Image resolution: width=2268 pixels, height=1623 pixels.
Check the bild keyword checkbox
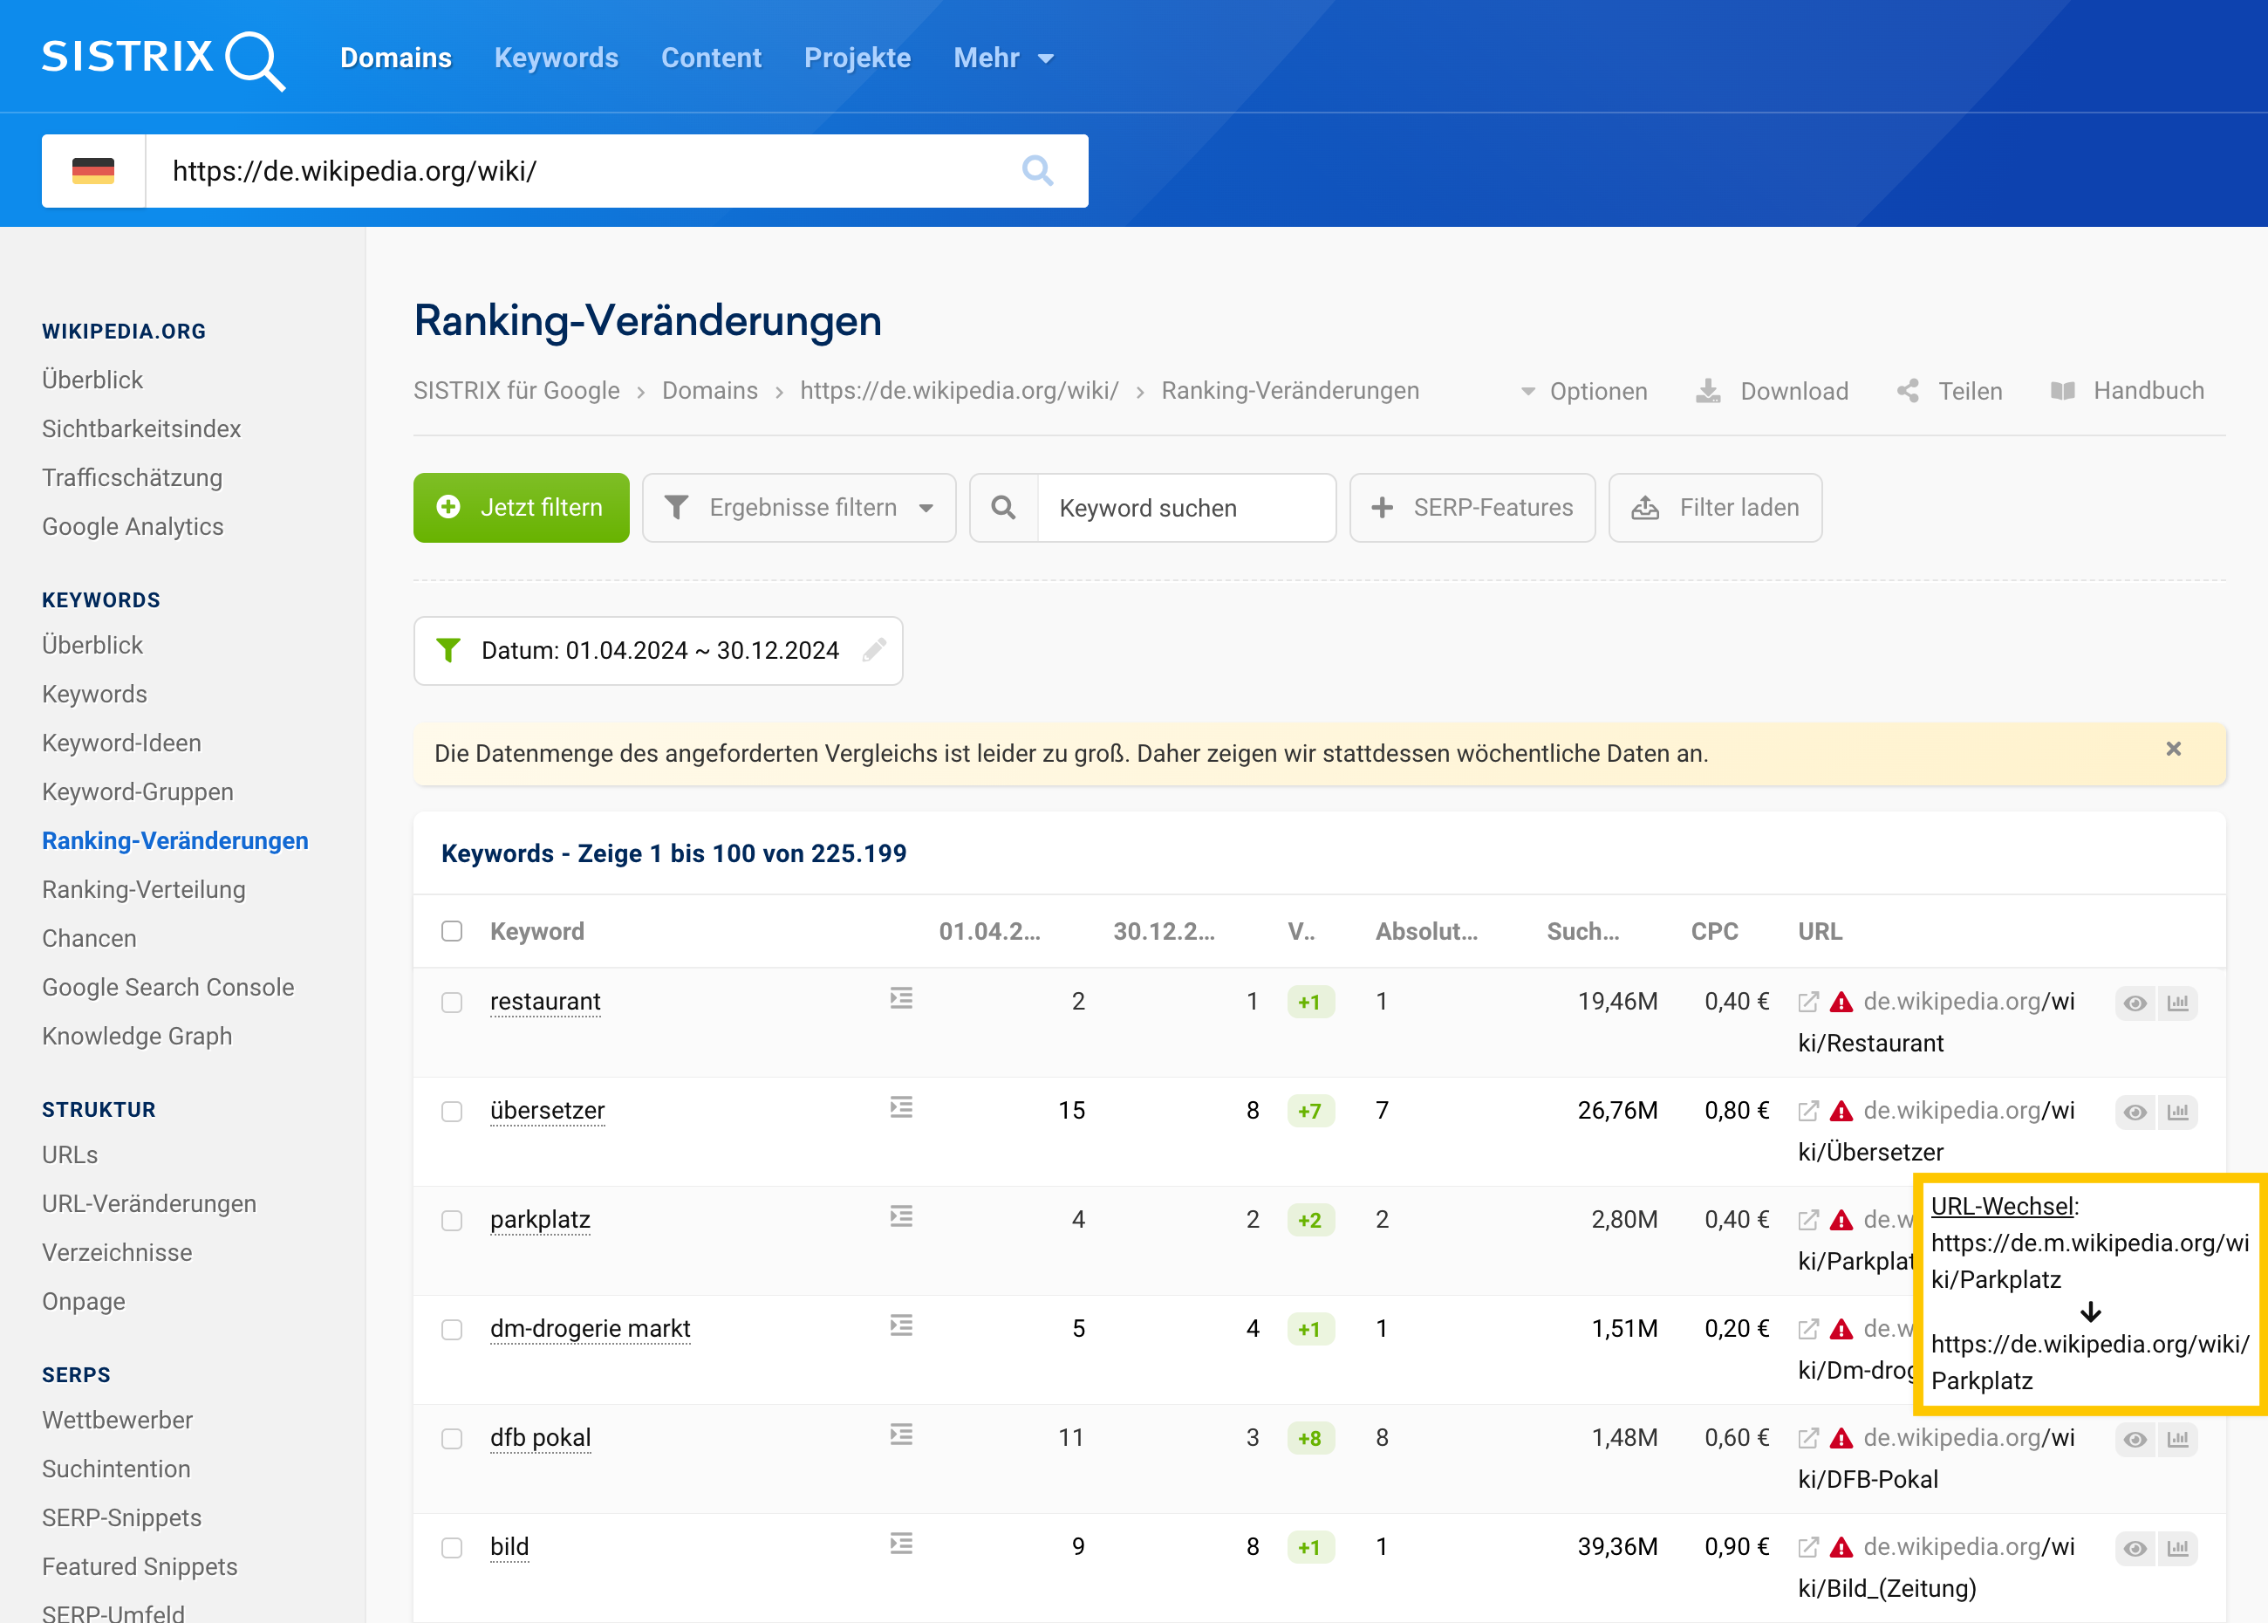tap(452, 1546)
